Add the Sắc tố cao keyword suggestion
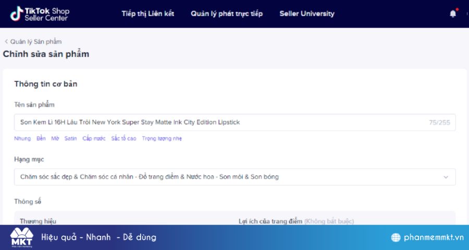This screenshot has width=469, height=250. pos(124,139)
